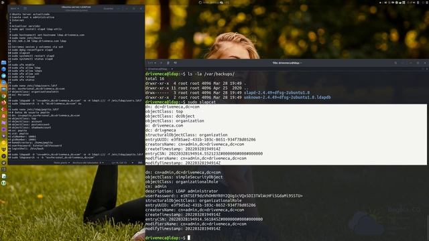Click the 'structuralObjectClass: organizationalRole' line
Image resolution: width=429 pixels, height=241 pixels.
[x=193, y=200]
